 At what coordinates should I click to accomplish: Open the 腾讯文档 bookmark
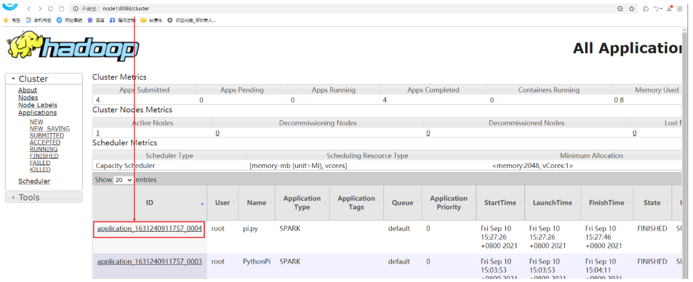[123, 20]
